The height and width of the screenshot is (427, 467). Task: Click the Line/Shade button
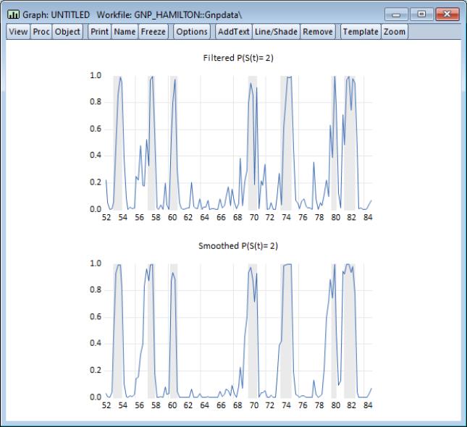click(x=275, y=32)
